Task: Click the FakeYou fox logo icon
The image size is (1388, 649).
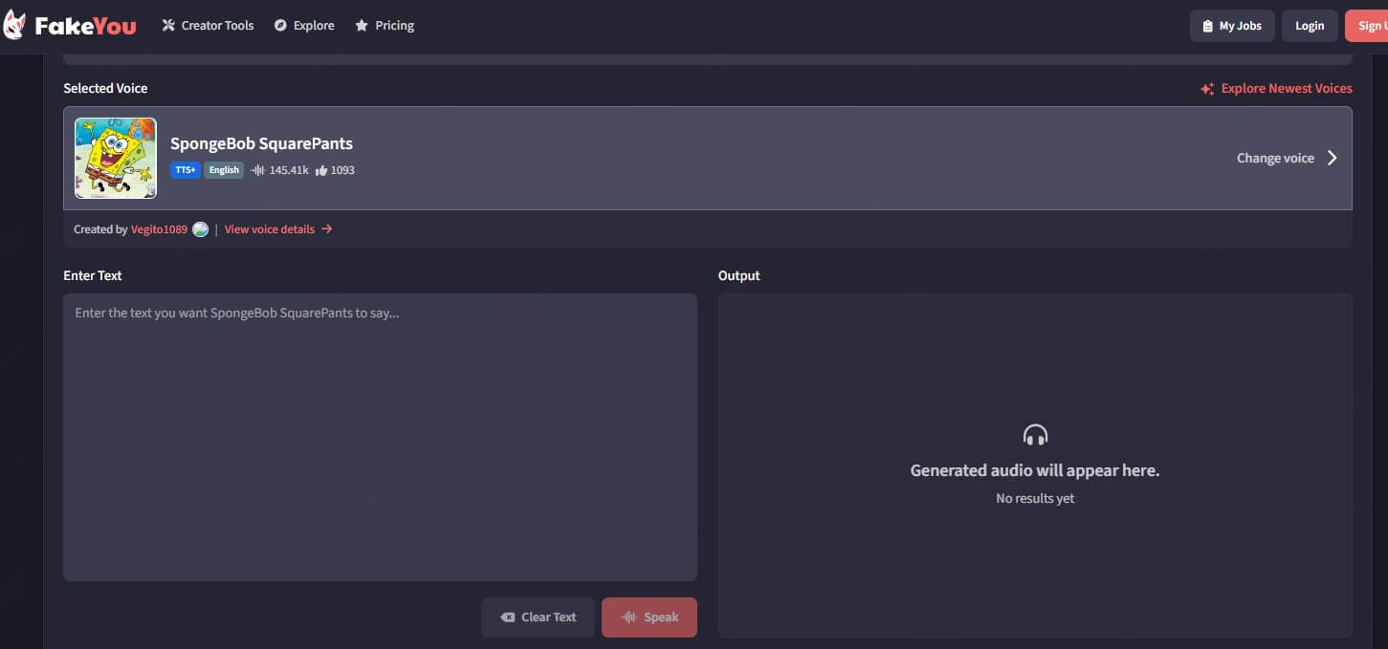Action: point(13,26)
